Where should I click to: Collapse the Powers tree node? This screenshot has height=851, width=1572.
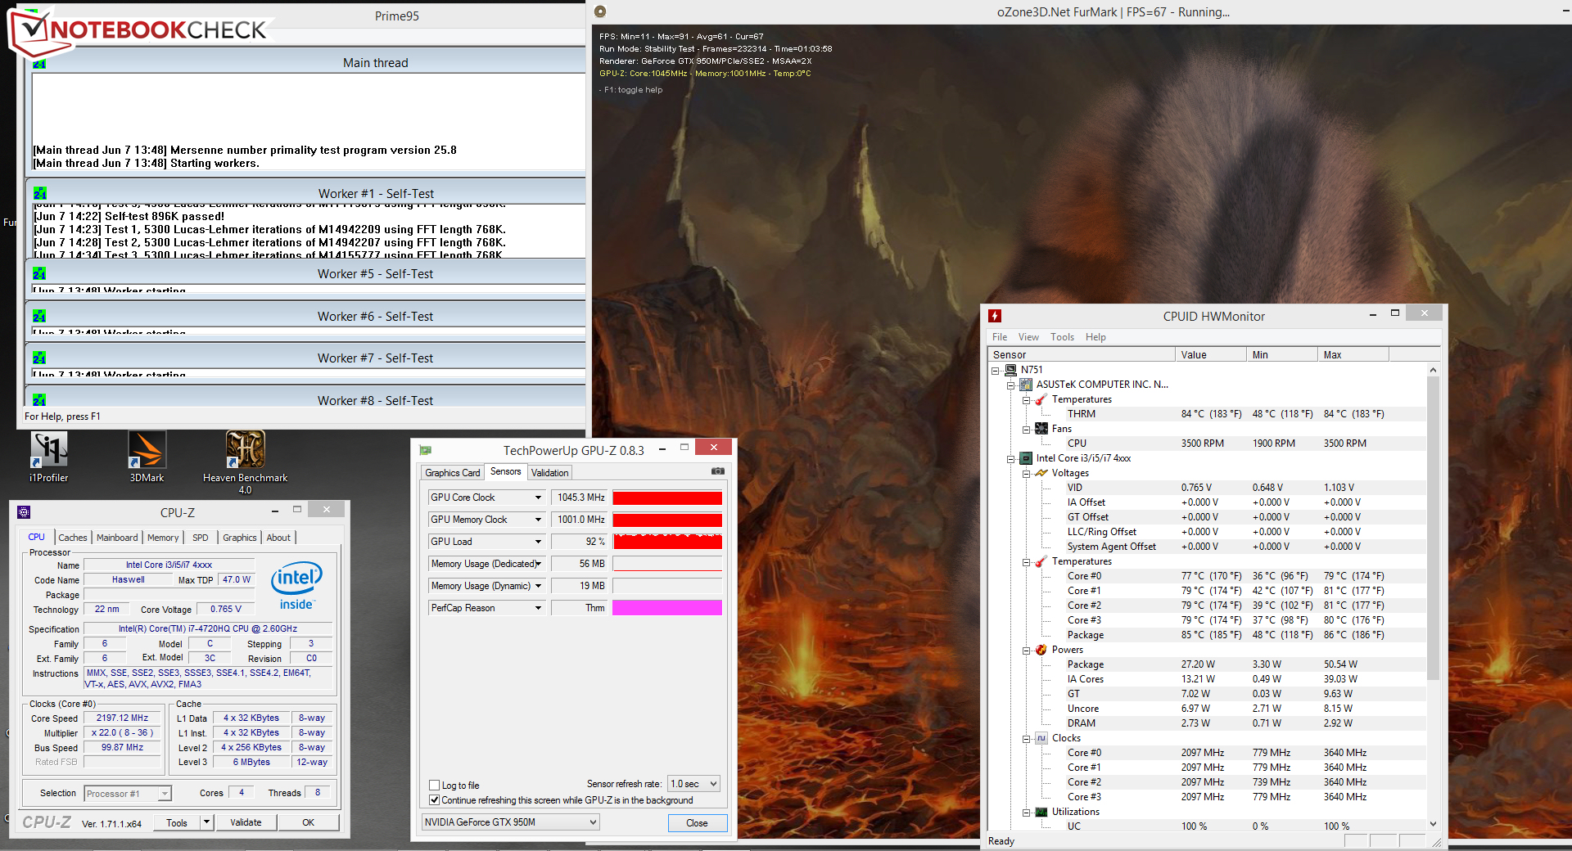[x=1027, y=650]
